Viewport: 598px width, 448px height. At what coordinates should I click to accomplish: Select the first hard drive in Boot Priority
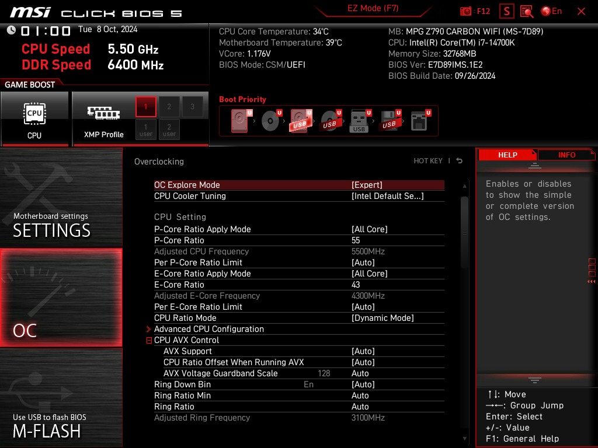pos(238,120)
